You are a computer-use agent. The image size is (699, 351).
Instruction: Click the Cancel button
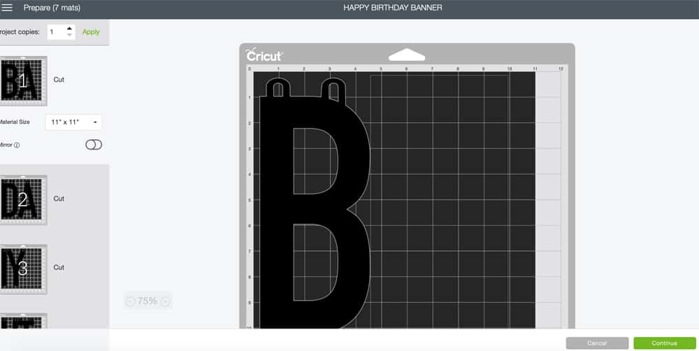597,343
